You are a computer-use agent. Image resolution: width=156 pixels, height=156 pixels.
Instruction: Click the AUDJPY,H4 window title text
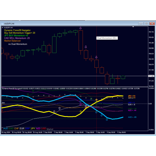coord(9,24)
